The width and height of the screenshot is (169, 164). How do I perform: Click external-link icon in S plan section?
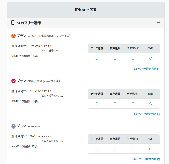click(158, 159)
